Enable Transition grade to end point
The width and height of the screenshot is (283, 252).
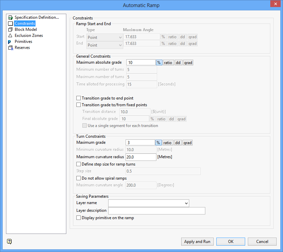tap(78, 98)
